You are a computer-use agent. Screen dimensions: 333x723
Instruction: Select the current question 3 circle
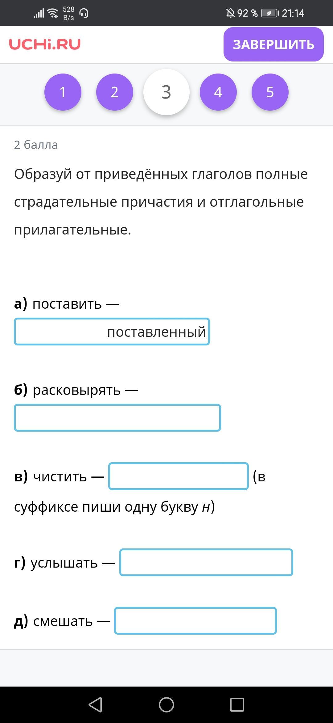166,92
